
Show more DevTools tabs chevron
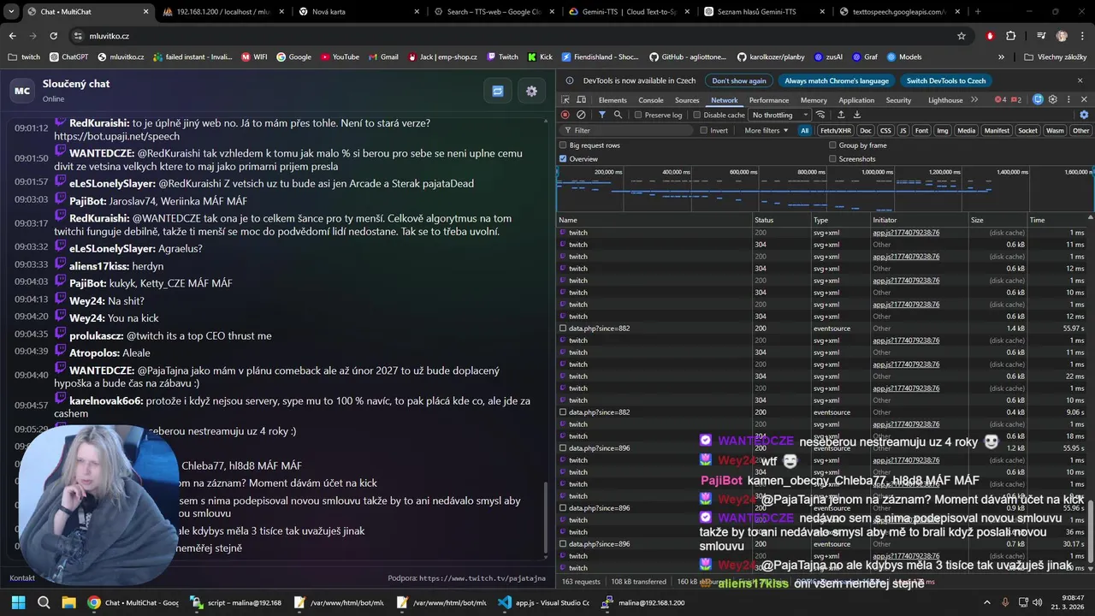(974, 100)
